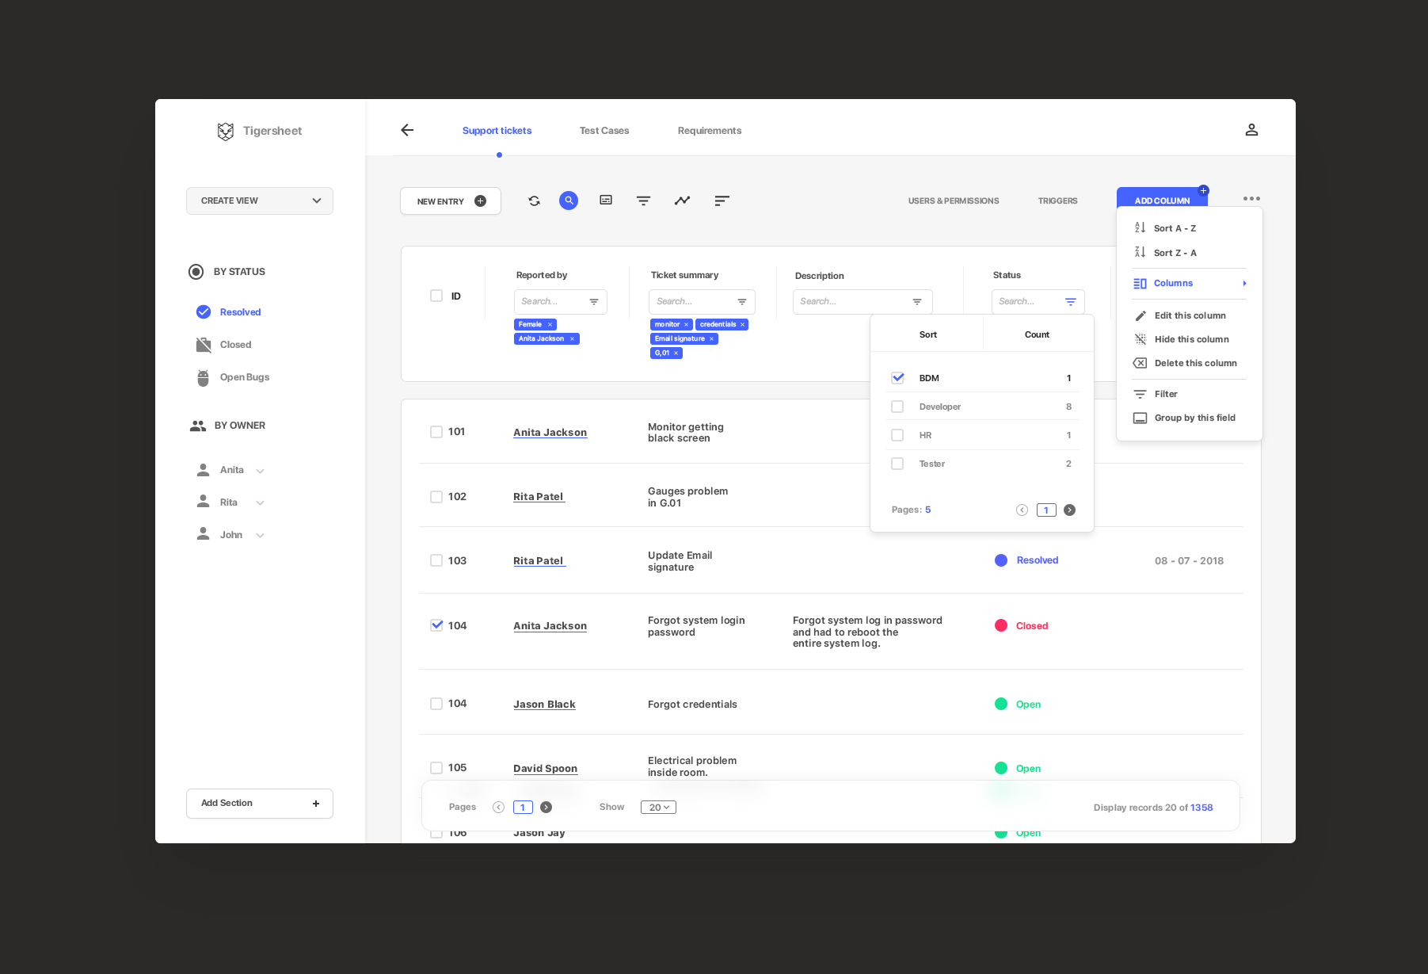Open the form view icon in the toolbar
This screenshot has height=974, width=1428.
tap(606, 201)
